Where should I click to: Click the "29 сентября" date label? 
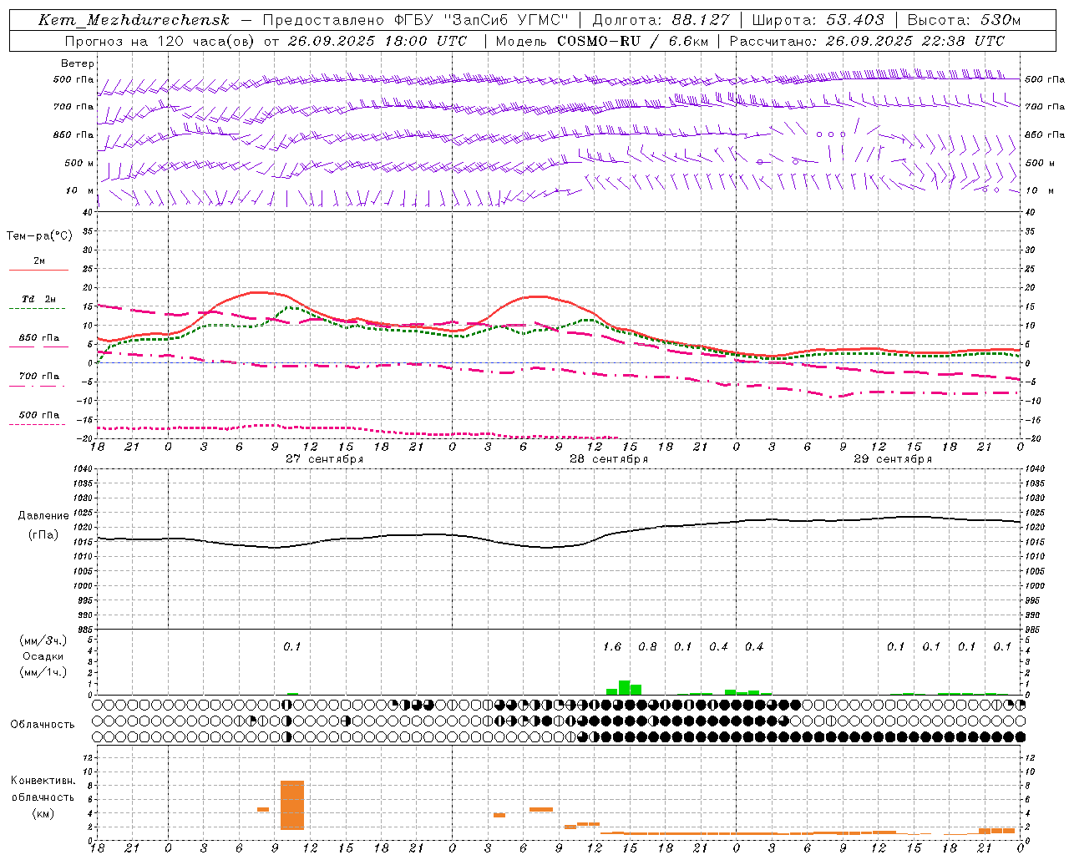(x=893, y=459)
